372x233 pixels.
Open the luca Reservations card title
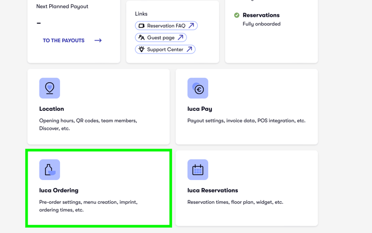(x=212, y=190)
